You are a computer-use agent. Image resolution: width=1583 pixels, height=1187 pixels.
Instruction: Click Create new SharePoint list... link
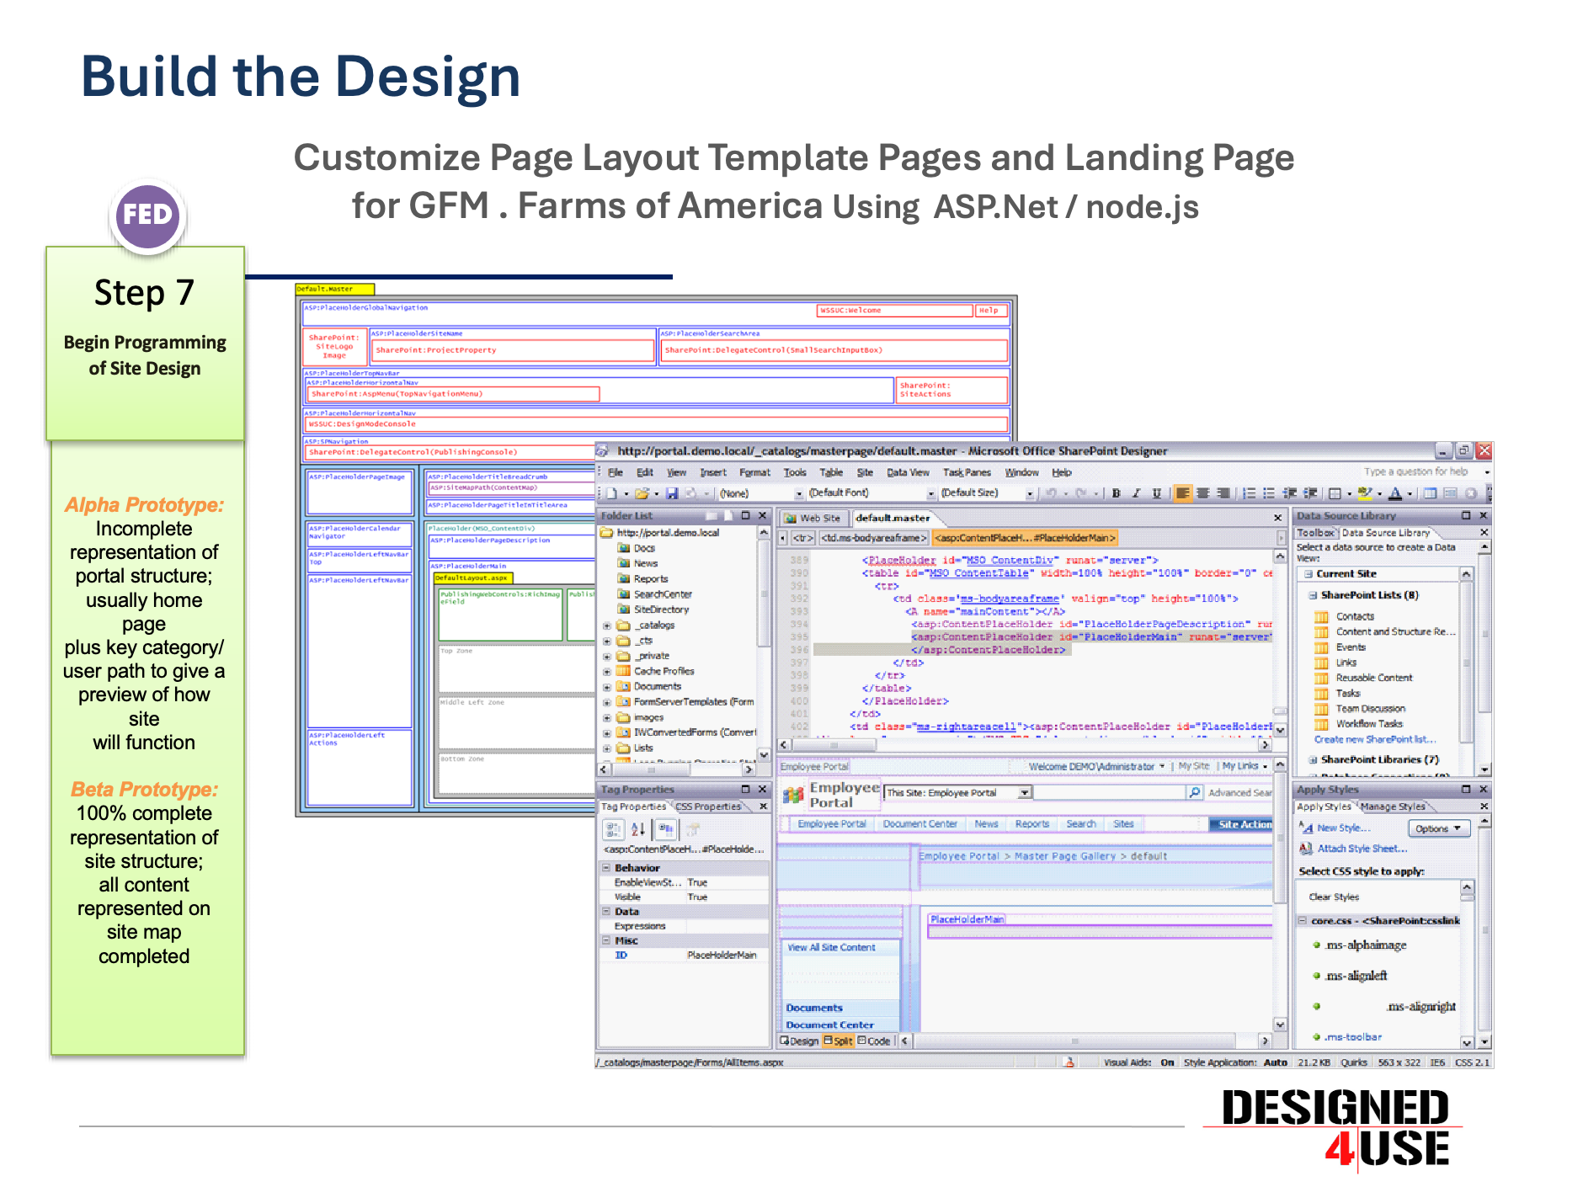pos(1375,740)
